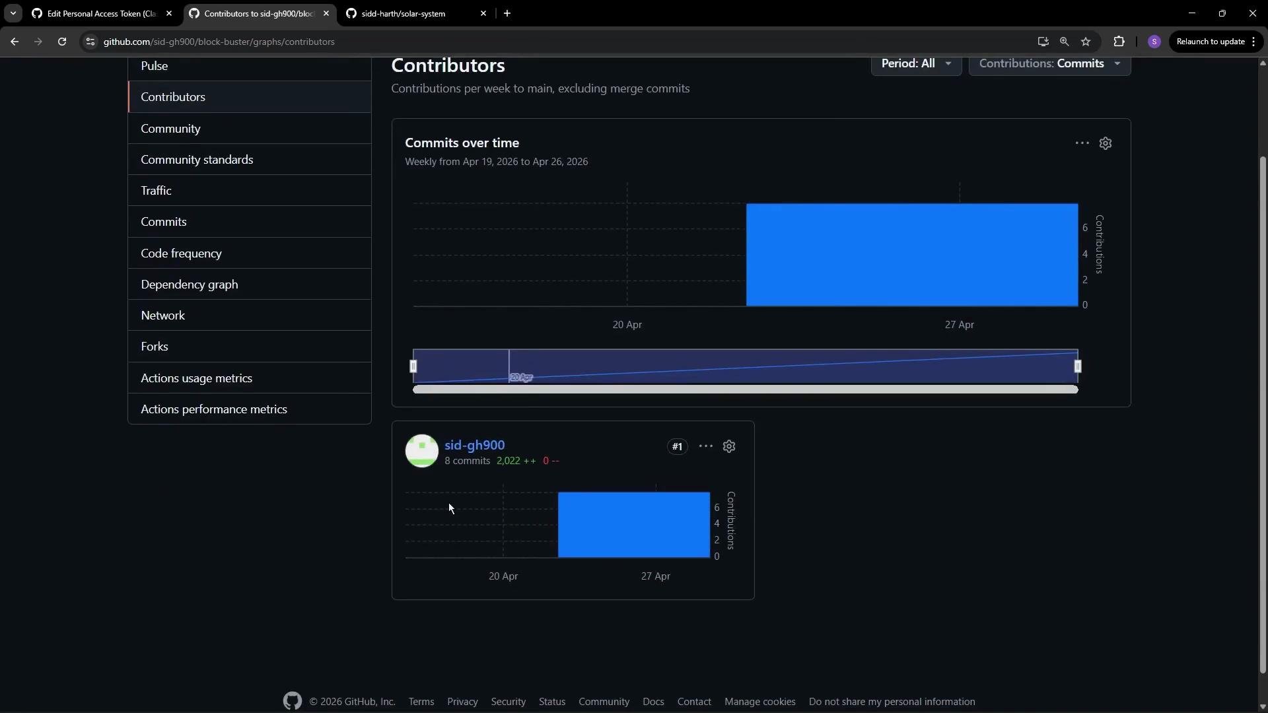Open sid-gh900 profile link
This screenshot has width=1268, height=713.
click(x=474, y=445)
